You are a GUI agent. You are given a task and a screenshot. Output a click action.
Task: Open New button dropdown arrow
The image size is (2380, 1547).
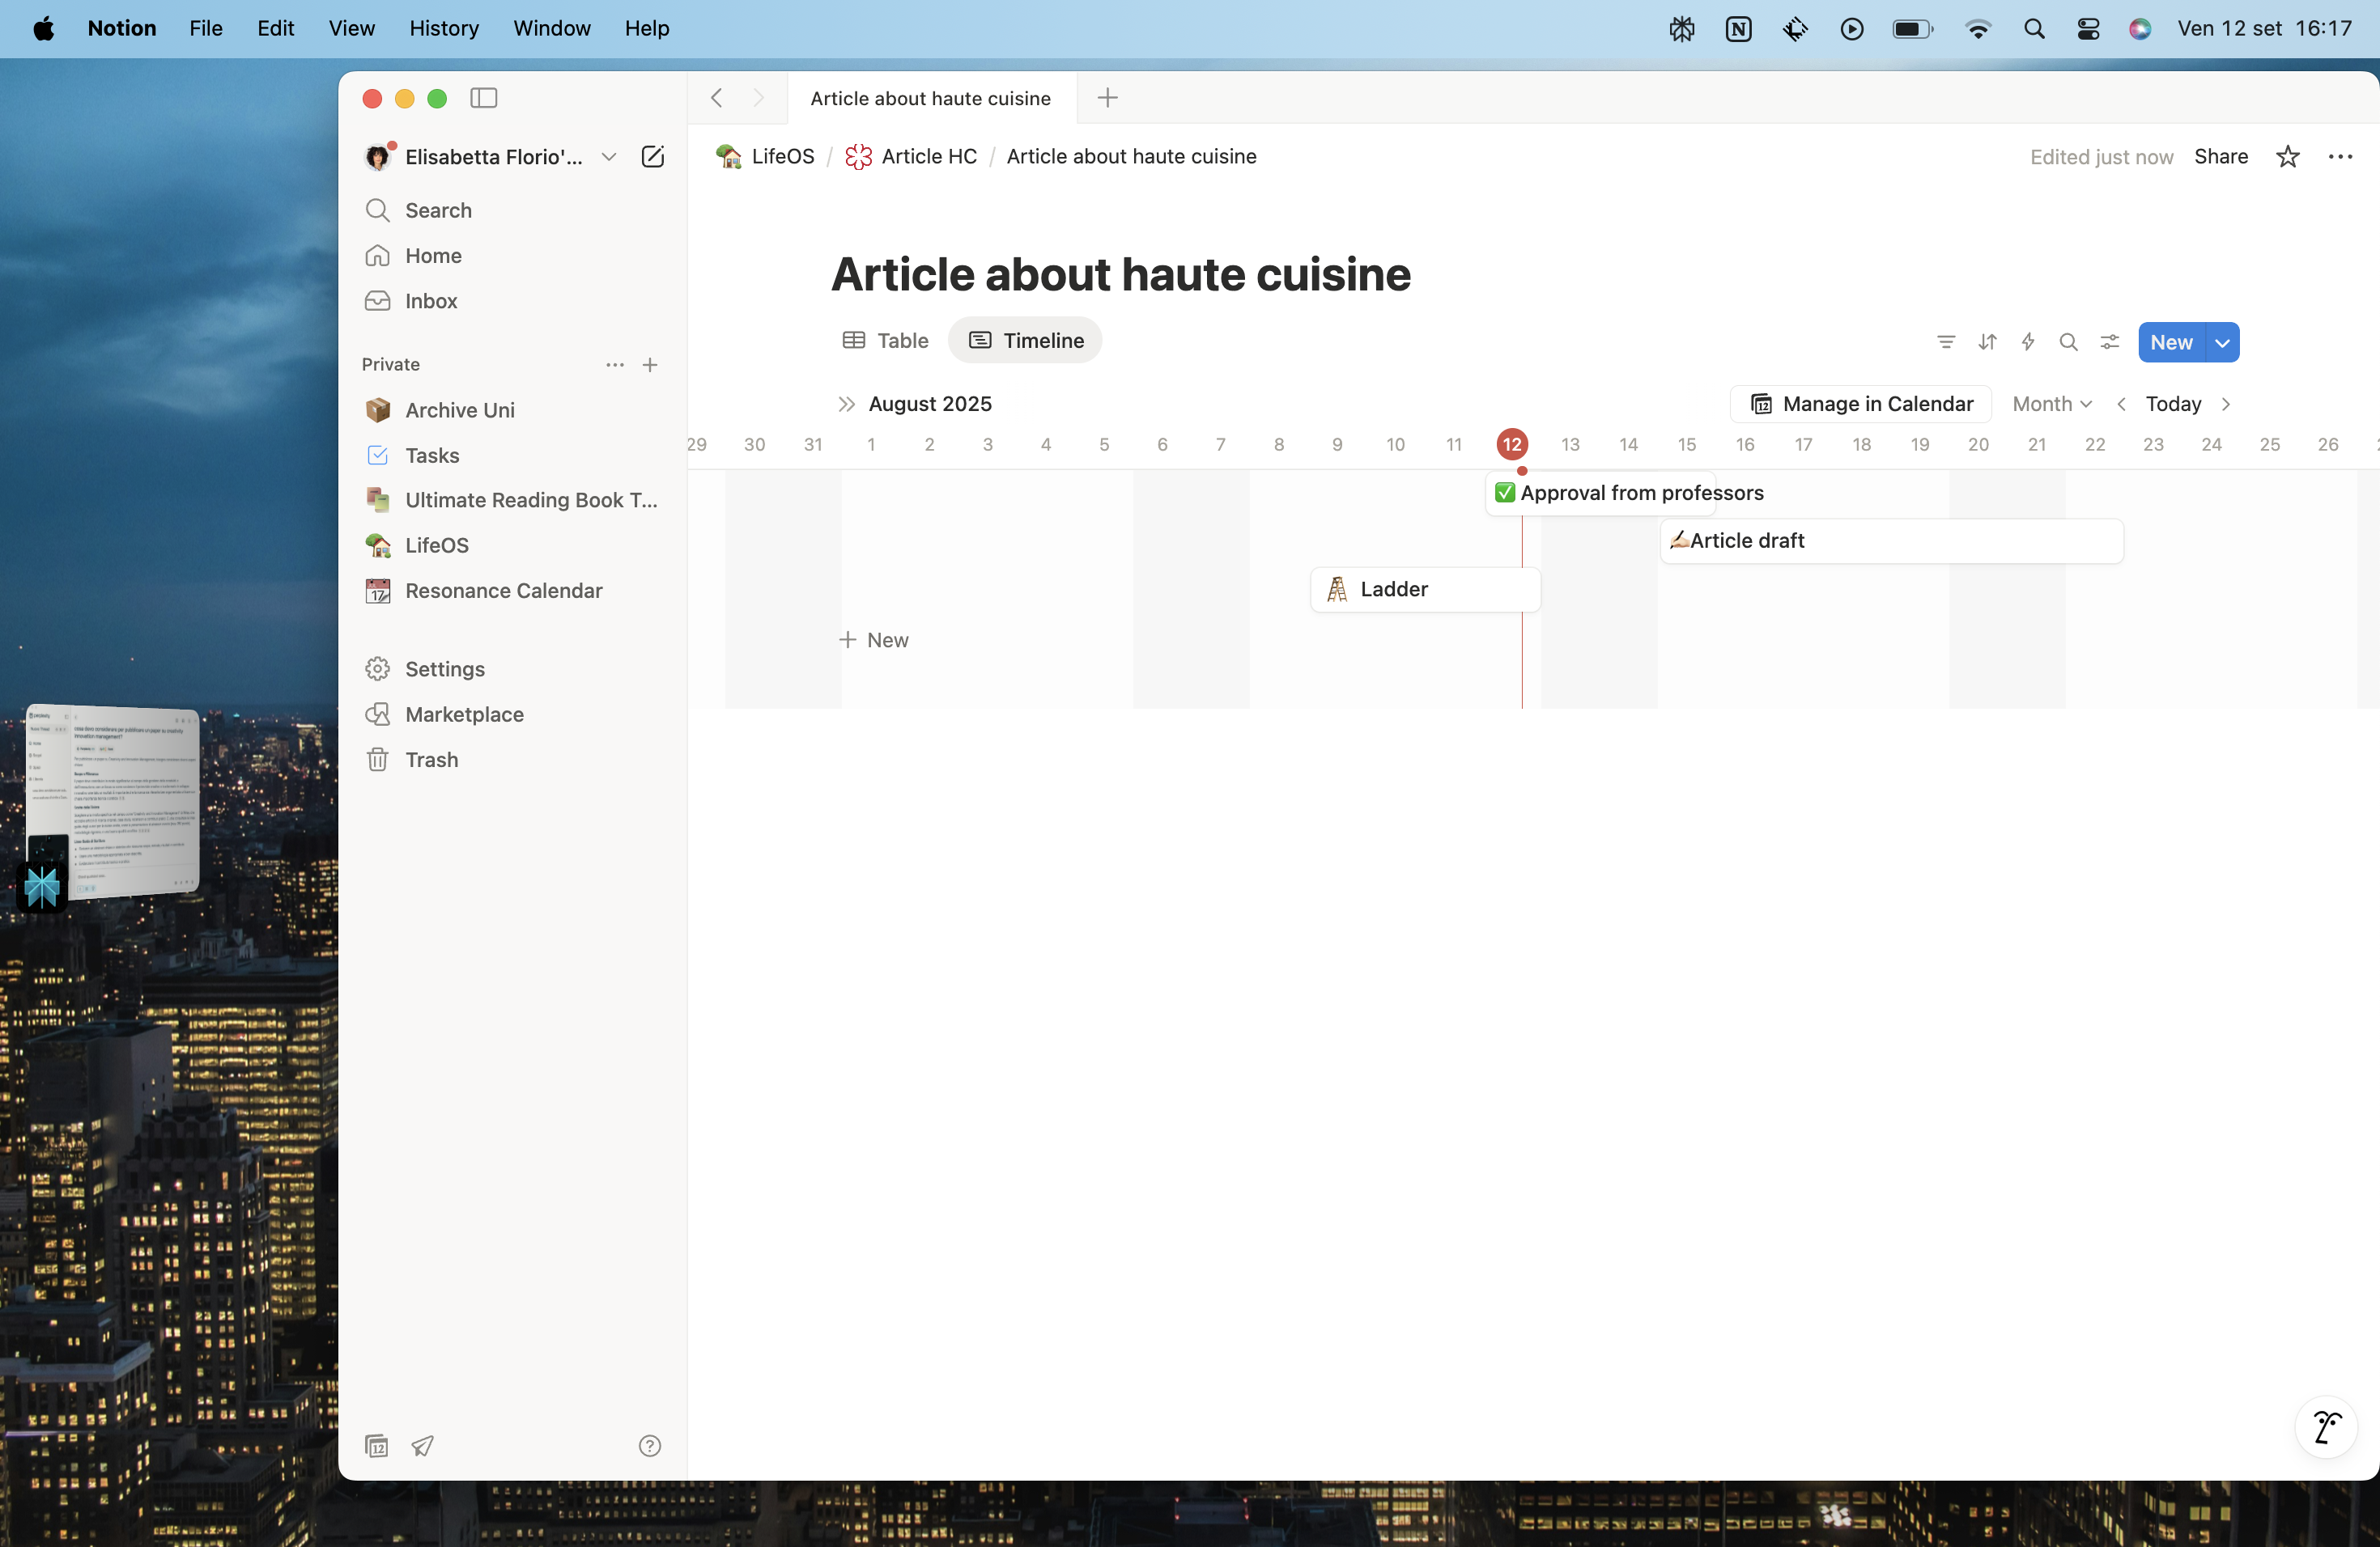pyautogui.click(x=2222, y=341)
